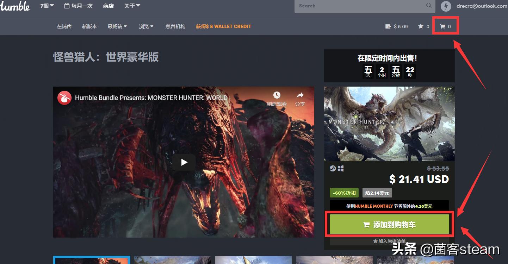Click the video title Humble Bundle Presents link
Viewport: 508px width, 264px height.
click(151, 98)
